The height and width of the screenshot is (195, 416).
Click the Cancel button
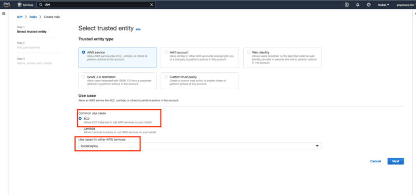(375, 161)
